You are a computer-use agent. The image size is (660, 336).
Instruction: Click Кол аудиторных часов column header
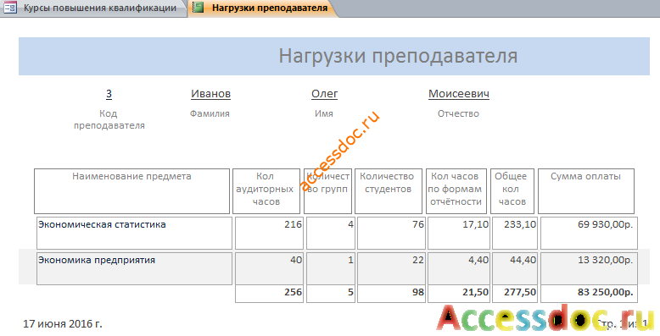[266, 191]
